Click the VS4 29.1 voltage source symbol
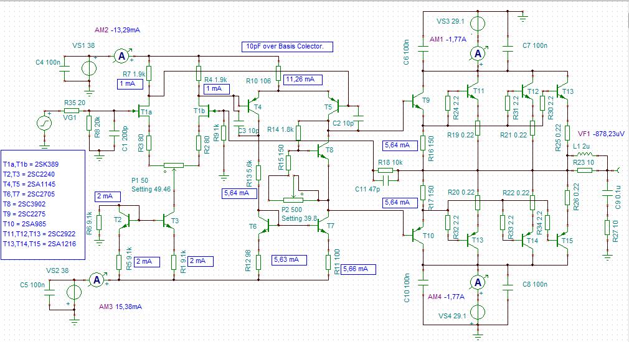 [478, 312]
